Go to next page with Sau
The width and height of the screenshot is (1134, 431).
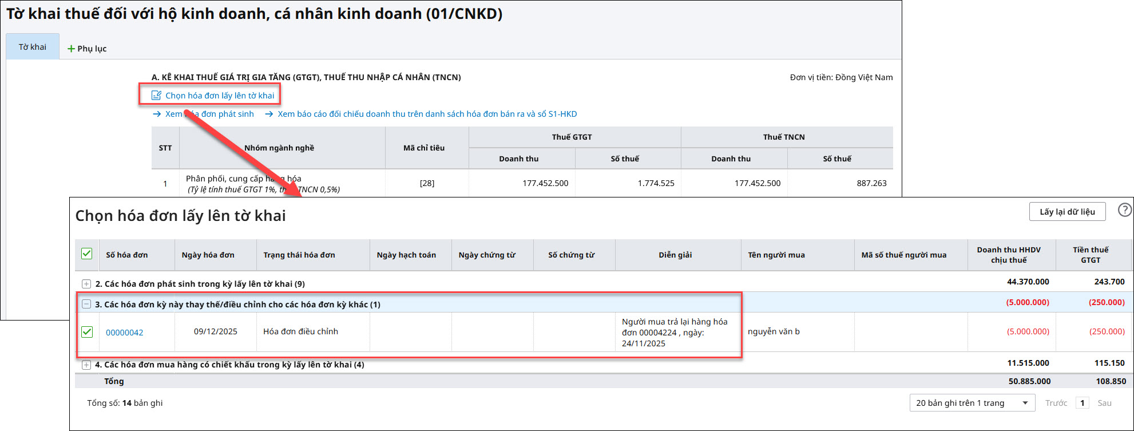click(1104, 403)
